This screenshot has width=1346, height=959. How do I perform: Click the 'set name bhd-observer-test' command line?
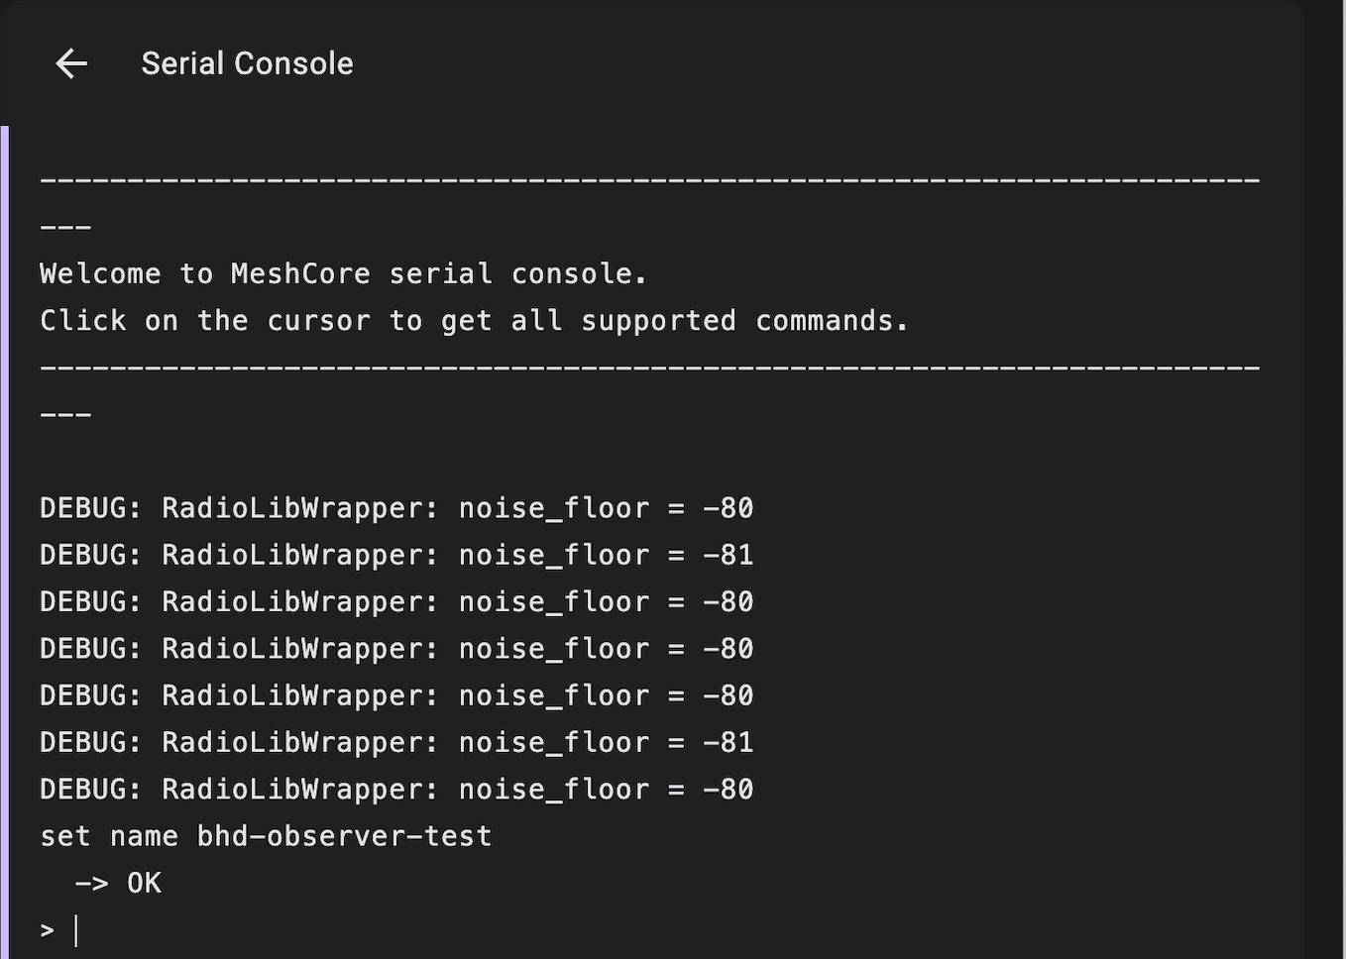[x=266, y=836]
